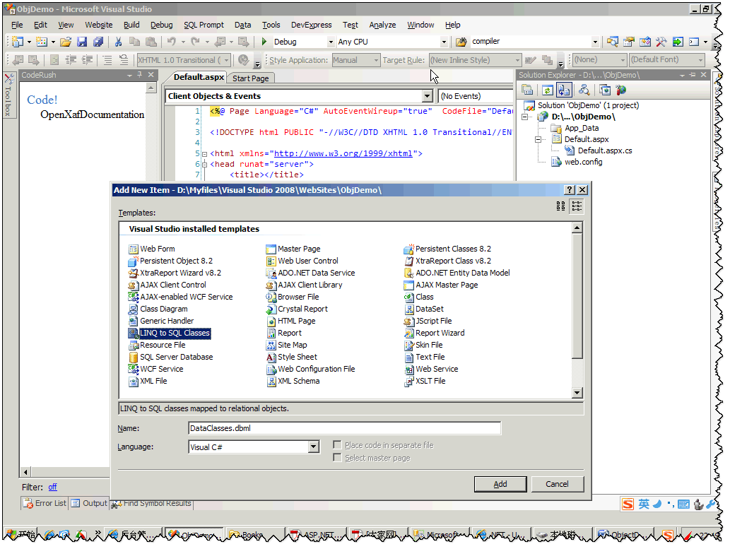Select the DataSet template
The height and width of the screenshot is (549, 730).
pyautogui.click(x=424, y=309)
